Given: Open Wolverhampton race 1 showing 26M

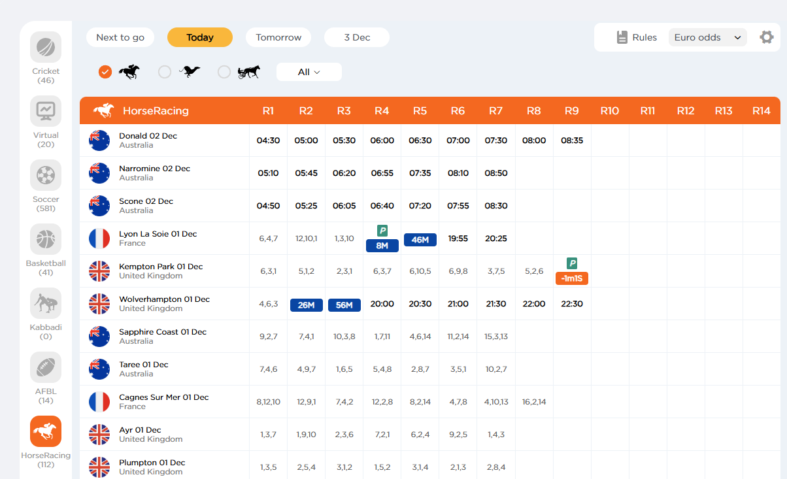Looking at the screenshot, I should [306, 304].
